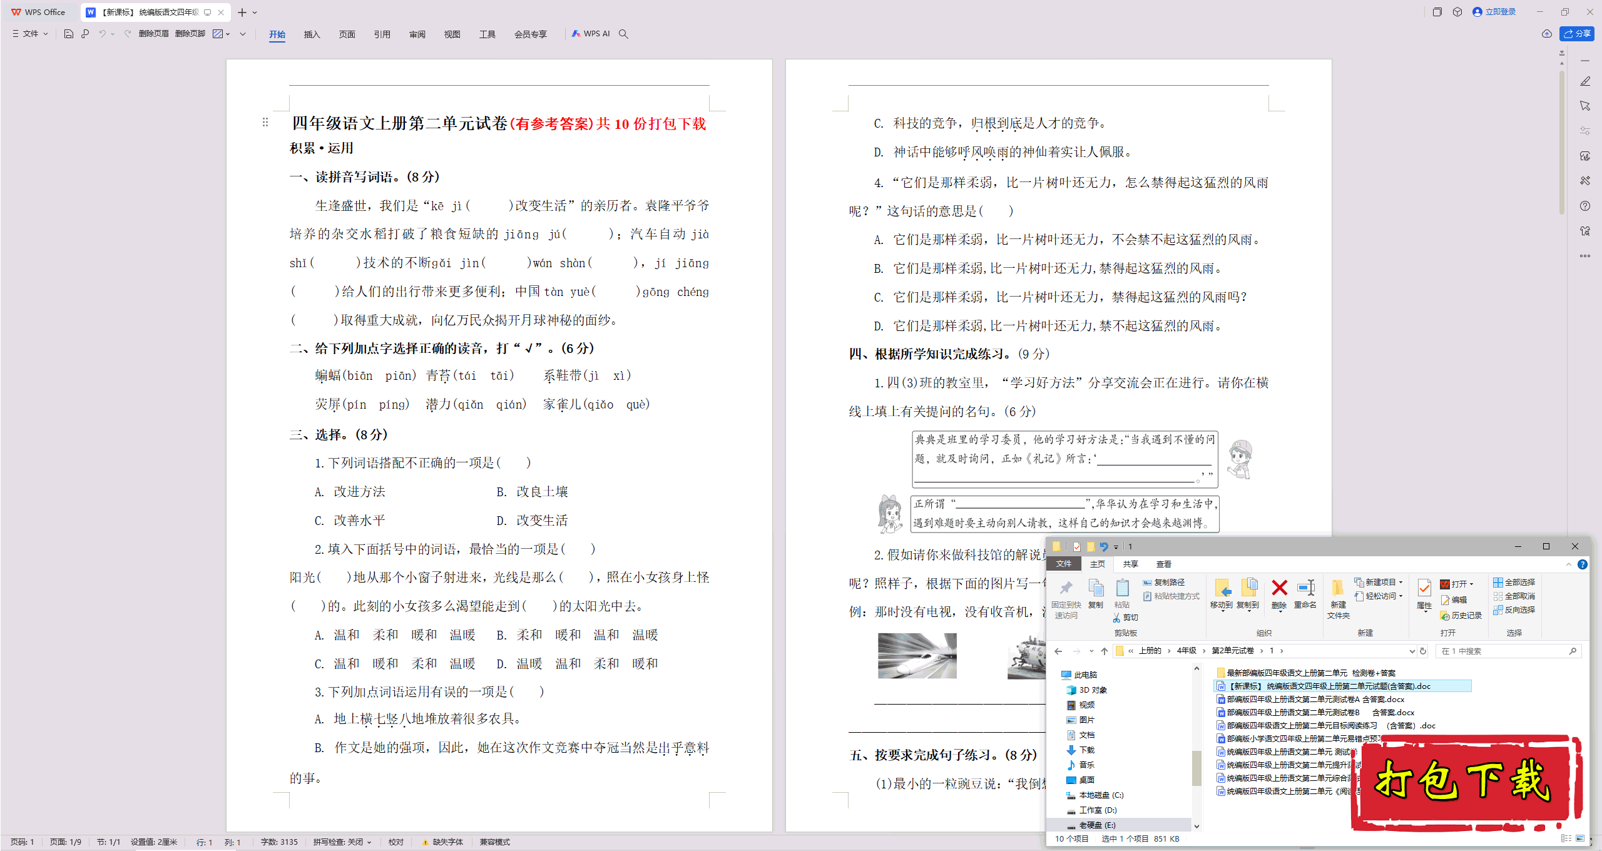Click the 编辑 button in the Explorer ribbon
Image resolution: width=1602 pixels, height=851 pixels.
[x=1453, y=599]
